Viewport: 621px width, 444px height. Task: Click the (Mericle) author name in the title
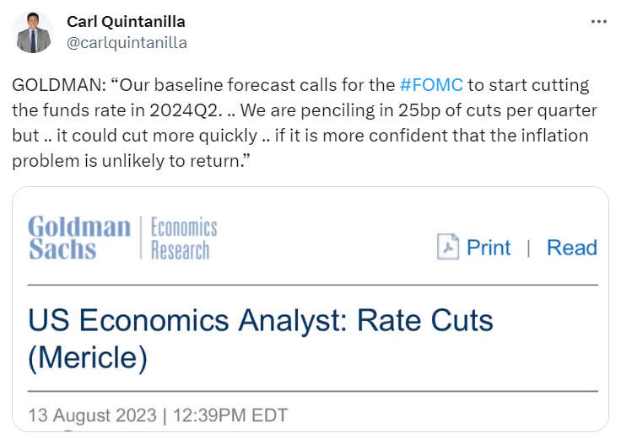[88, 358]
